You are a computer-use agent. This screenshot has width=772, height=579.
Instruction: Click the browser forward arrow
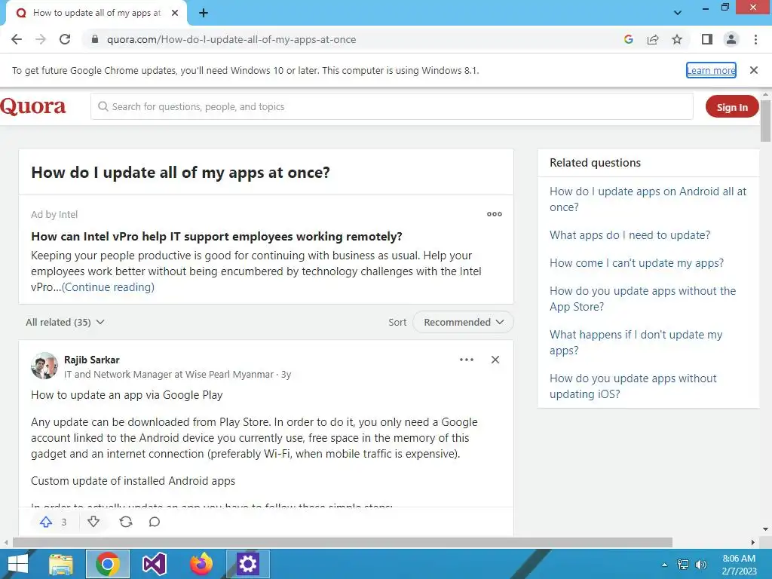pyautogui.click(x=41, y=39)
